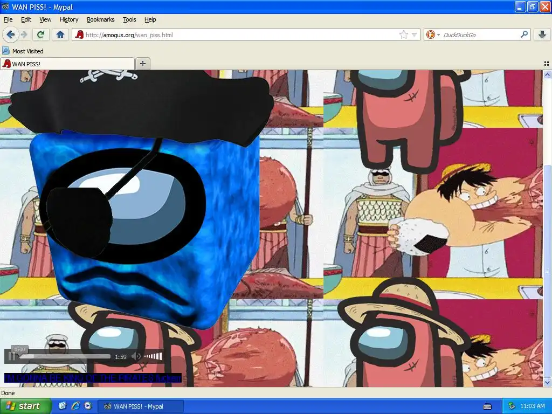
Task: Click the 11:03 AM system clock
Action: coord(532,406)
